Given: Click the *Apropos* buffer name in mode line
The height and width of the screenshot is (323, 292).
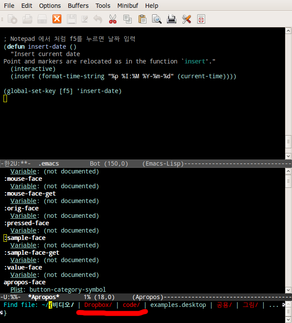Looking at the screenshot, I should 43,297.
